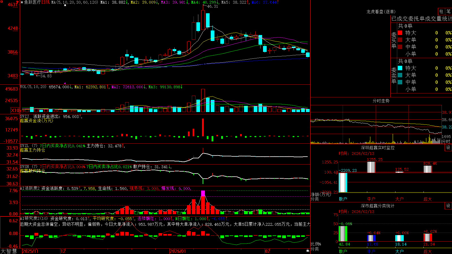The height and width of the screenshot is (254, 452).
Task: Switch the order view to 笔 mode
Action: coord(448,12)
